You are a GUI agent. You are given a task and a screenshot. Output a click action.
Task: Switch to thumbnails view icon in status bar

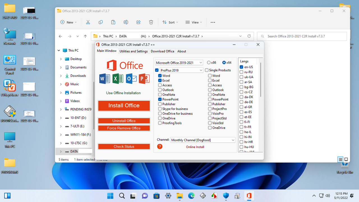click(346, 159)
